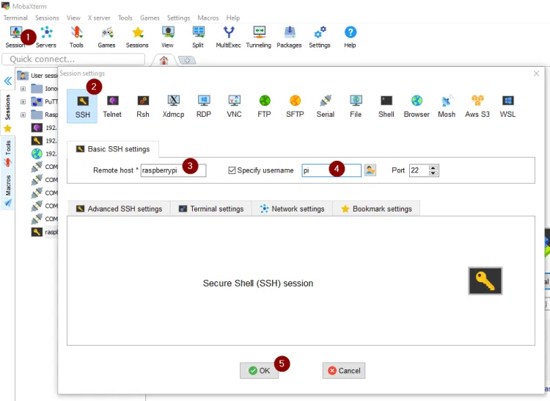Switch to the Network settings tab
The image size is (550, 401).
click(x=292, y=209)
